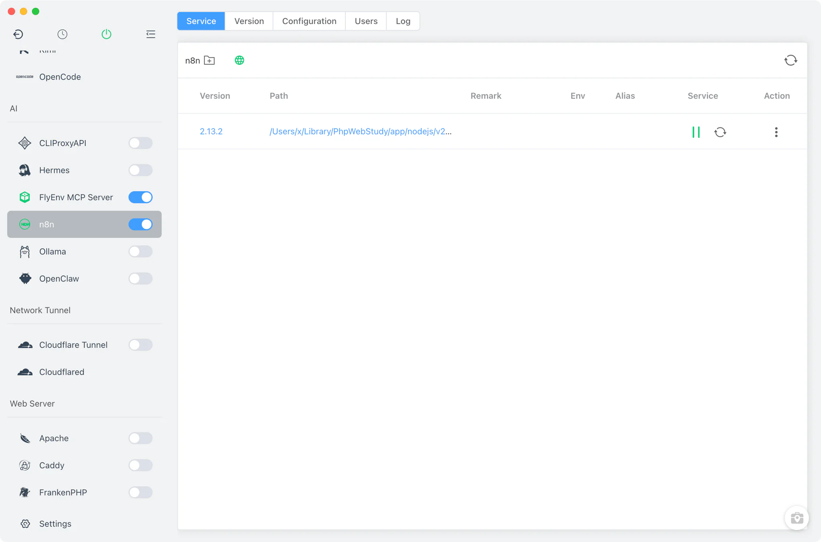Open the Log tab
The height and width of the screenshot is (542, 821).
coord(403,21)
